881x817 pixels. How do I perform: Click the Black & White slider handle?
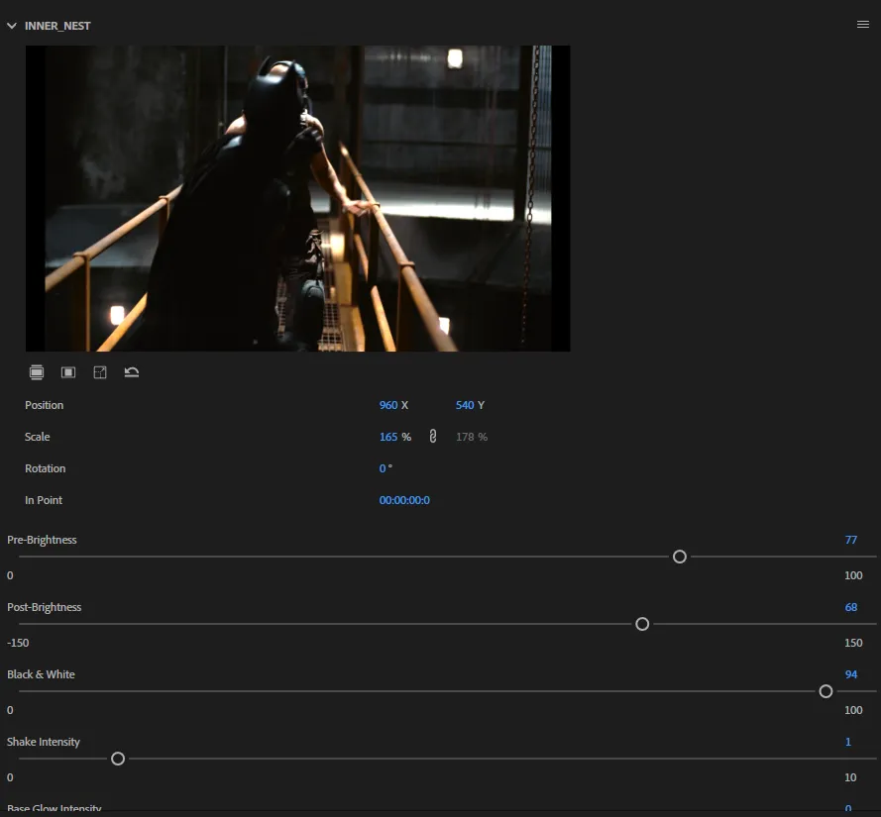pos(826,691)
